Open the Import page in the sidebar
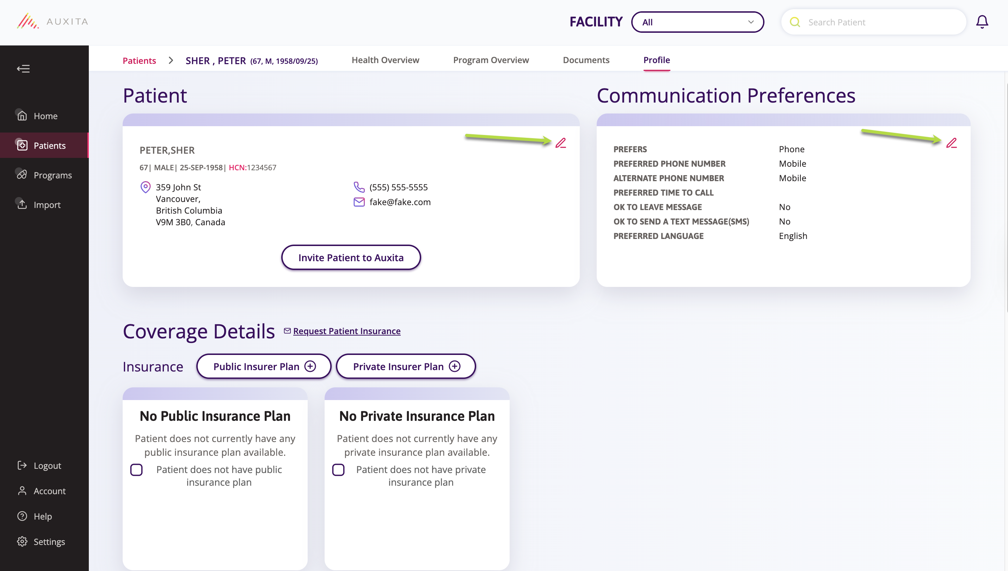 point(47,205)
